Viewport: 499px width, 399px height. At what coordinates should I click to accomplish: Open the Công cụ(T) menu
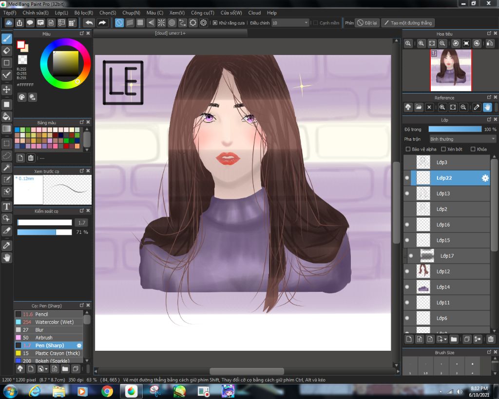click(202, 13)
